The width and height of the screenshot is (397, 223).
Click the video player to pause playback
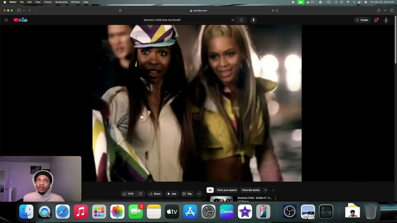pyautogui.click(x=197, y=103)
